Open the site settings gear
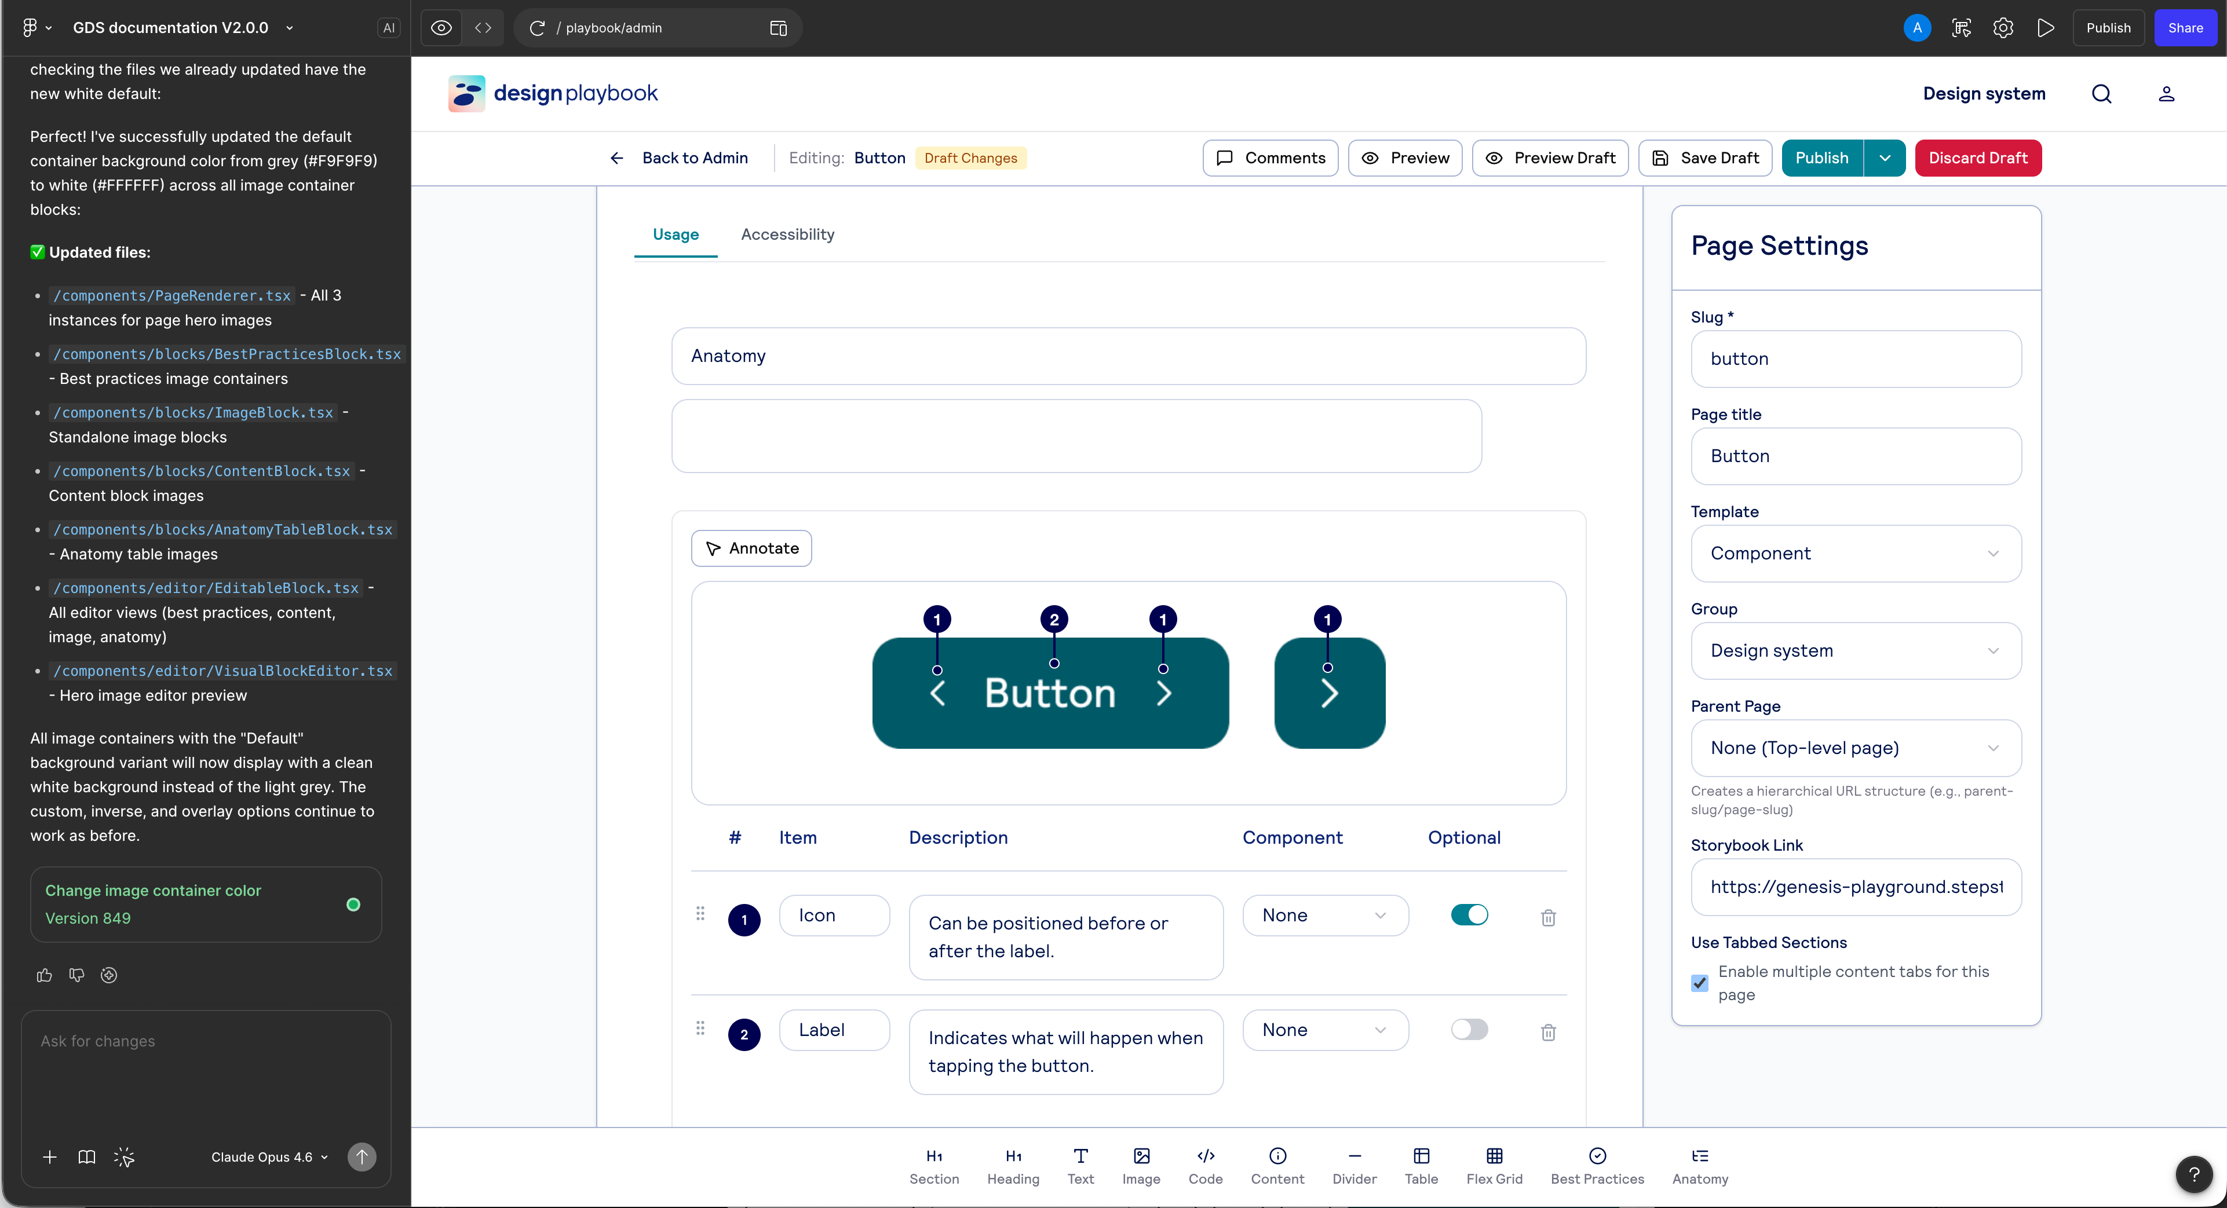2227x1208 pixels. tap(2003, 28)
